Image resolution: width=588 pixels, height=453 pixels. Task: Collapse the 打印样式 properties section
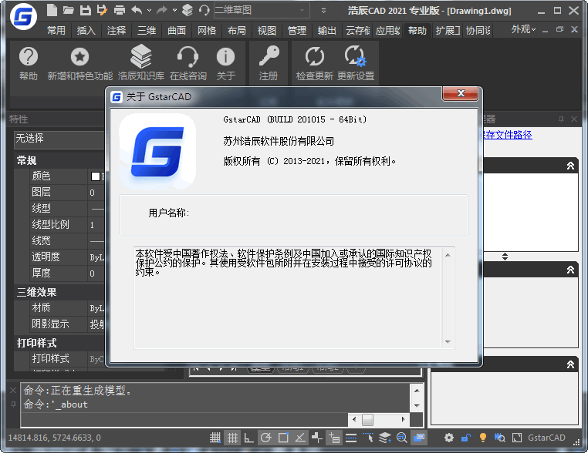click(x=60, y=343)
